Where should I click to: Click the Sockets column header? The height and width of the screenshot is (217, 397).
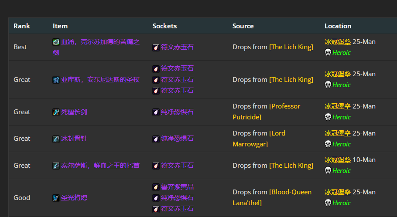point(164,26)
